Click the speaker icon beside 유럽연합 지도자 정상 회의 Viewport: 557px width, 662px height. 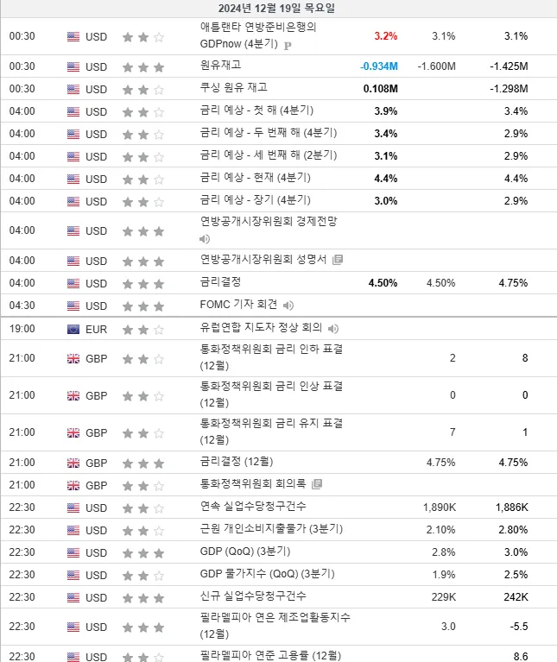[333, 329]
